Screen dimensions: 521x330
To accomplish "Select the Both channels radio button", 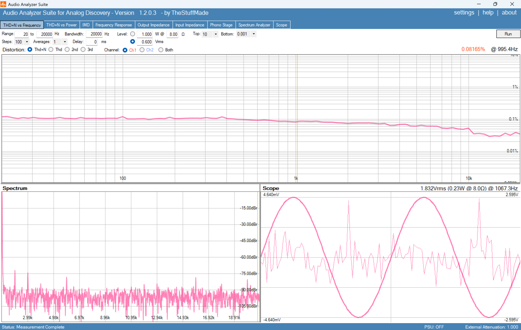I will pos(161,50).
